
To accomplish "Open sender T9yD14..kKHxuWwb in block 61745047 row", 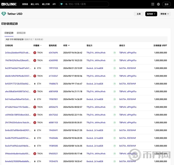I will 96,76.
